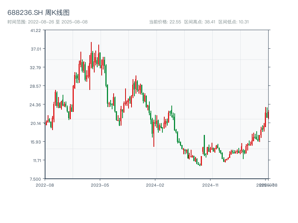Click the 7.500 y-axis tick label
Screen dimensions: 298x223
36,179
